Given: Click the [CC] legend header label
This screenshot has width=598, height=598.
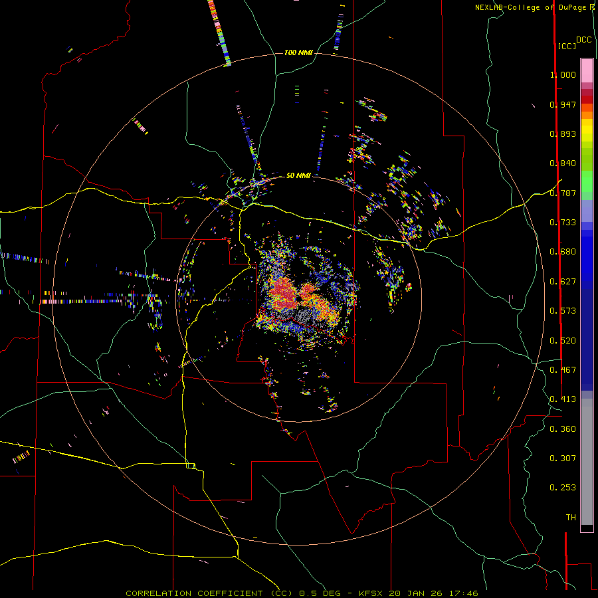Looking at the screenshot, I should (x=567, y=46).
